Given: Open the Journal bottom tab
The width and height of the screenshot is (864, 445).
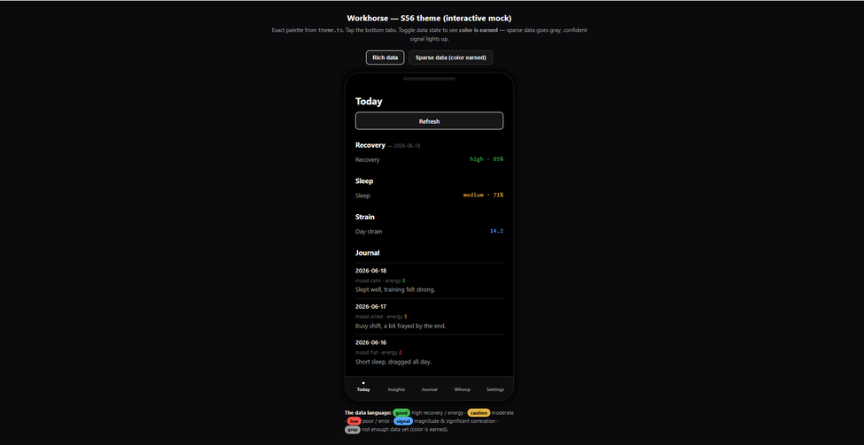Looking at the screenshot, I should tap(429, 387).
